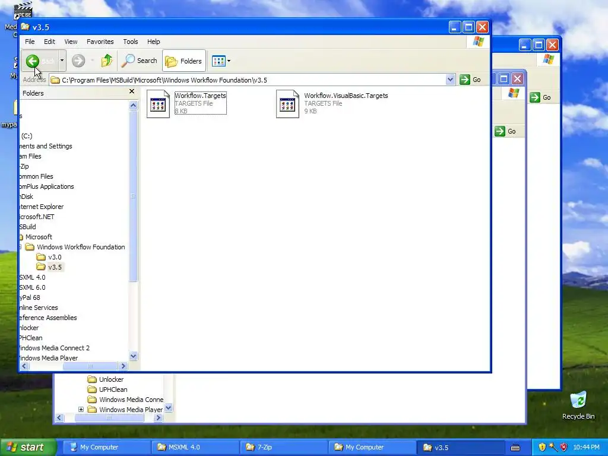The height and width of the screenshot is (456, 608).
Task: Switch to the second My Computer taskbar button
Action: 372,447
